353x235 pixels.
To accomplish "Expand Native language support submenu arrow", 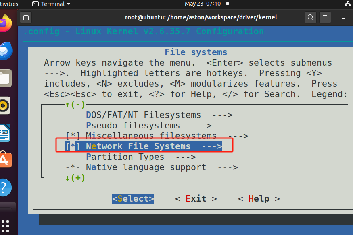I will point(228,167).
